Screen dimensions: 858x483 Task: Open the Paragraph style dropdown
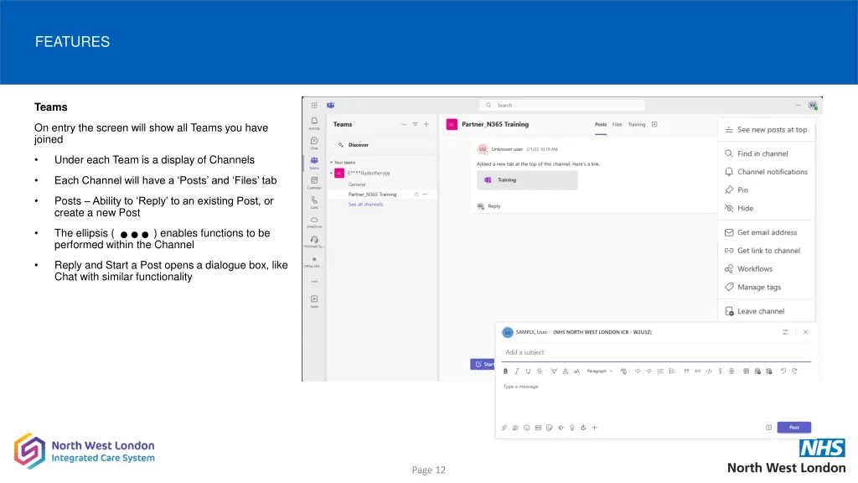click(x=600, y=371)
